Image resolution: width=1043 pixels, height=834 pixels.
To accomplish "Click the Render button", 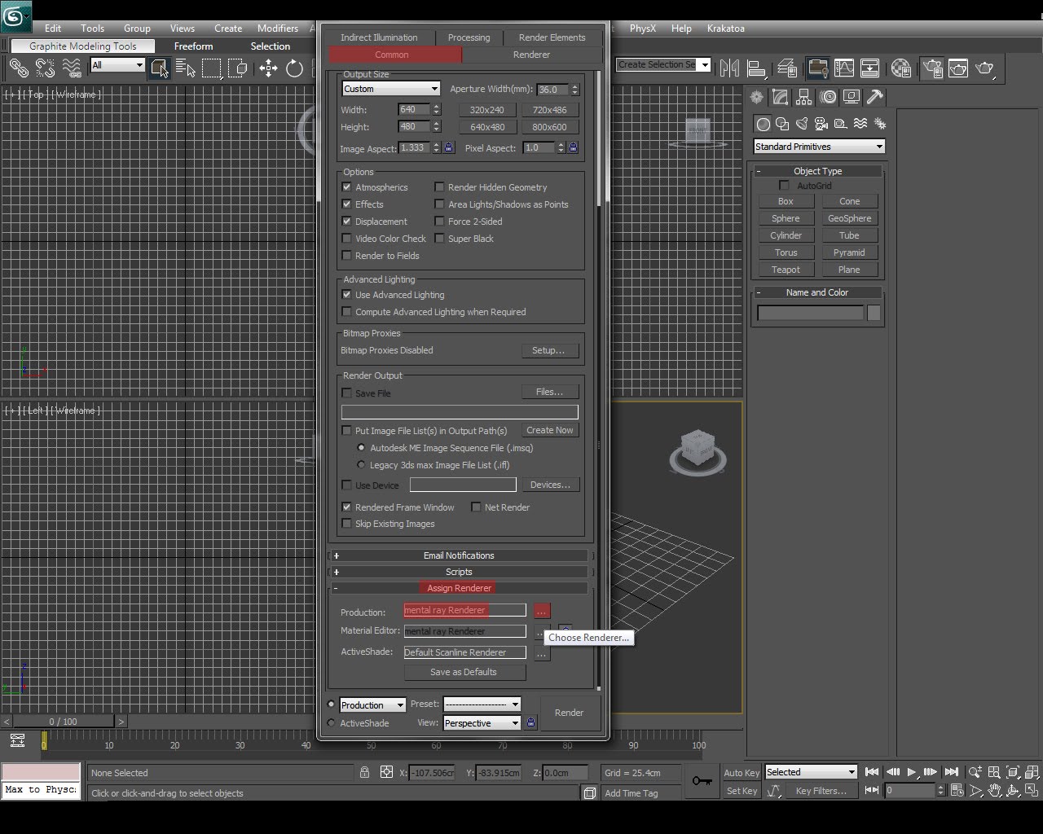I will pyautogui.click(x=569, y=713).
